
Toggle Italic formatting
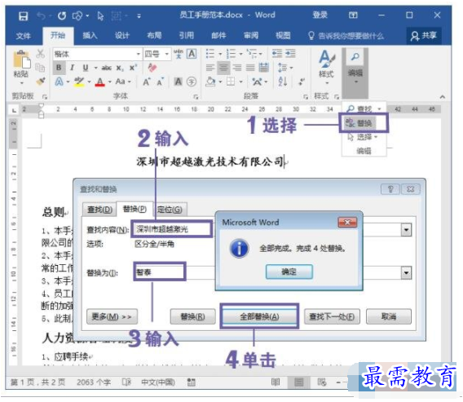(72, 68)
